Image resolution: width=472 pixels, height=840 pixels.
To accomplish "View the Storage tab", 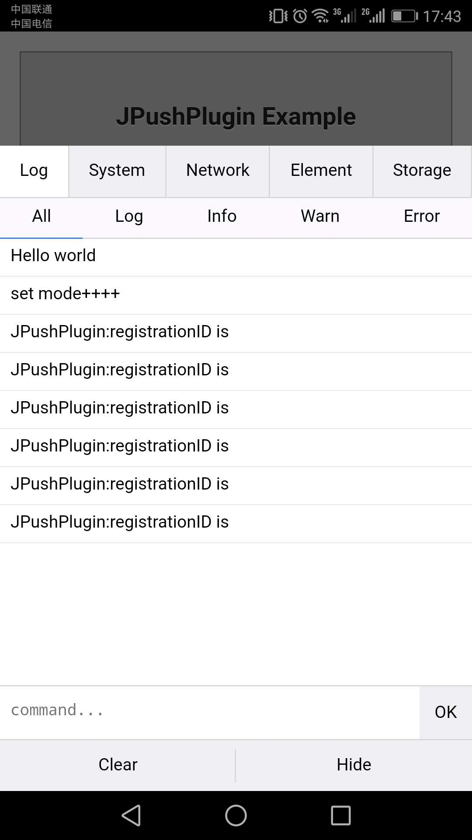I will 422,171.
